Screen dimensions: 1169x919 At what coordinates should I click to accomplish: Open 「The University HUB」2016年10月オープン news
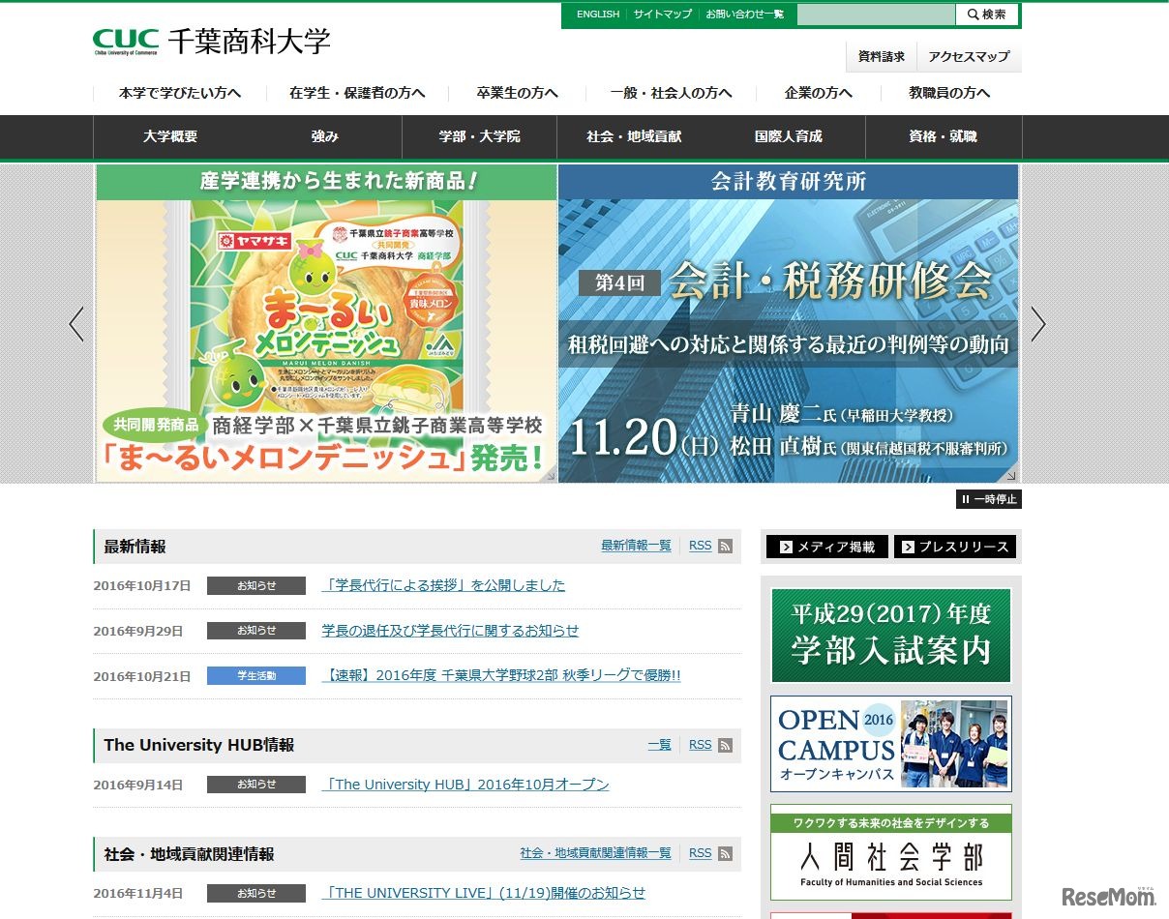point(465,785)
